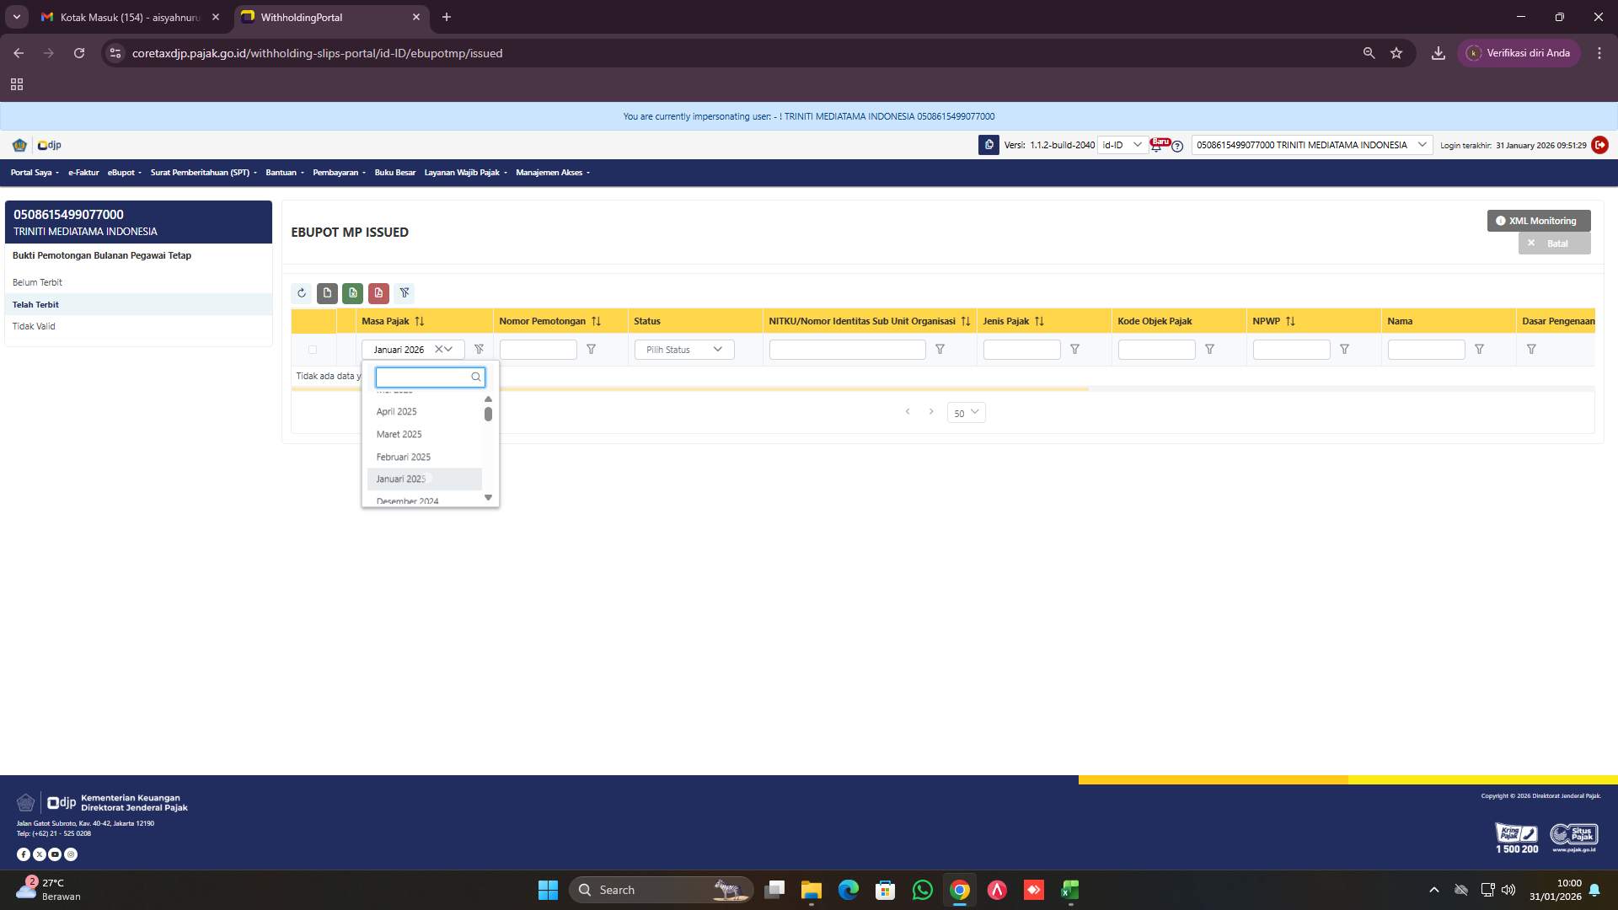Export the table to Excel
The image size is (1618, 910).
point(352,293)
